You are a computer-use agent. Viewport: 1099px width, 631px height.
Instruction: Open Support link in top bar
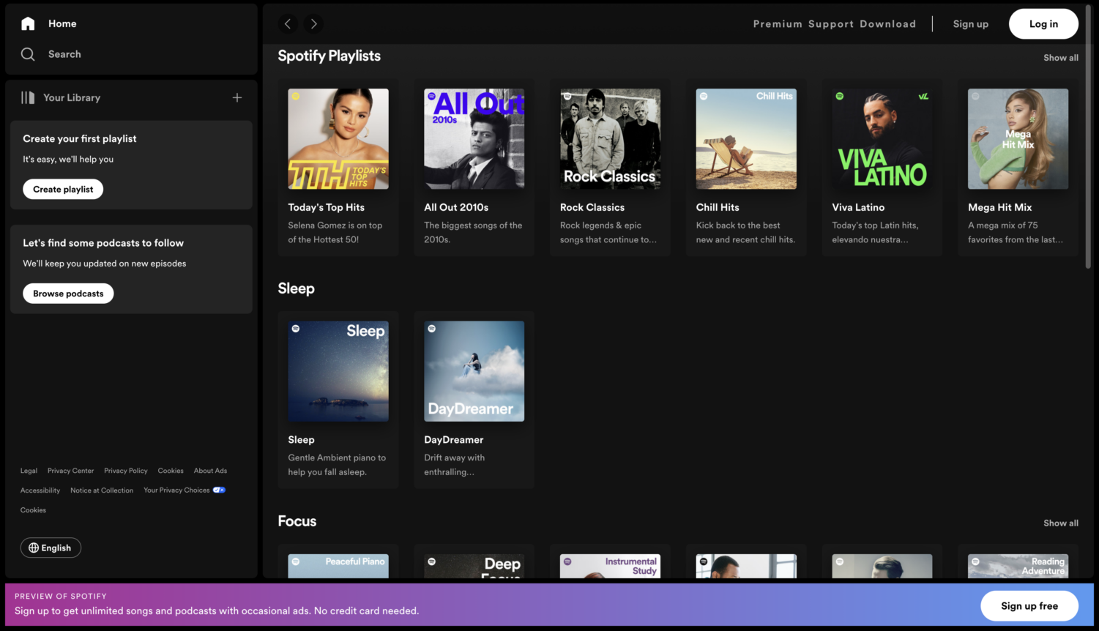point(831,24)
